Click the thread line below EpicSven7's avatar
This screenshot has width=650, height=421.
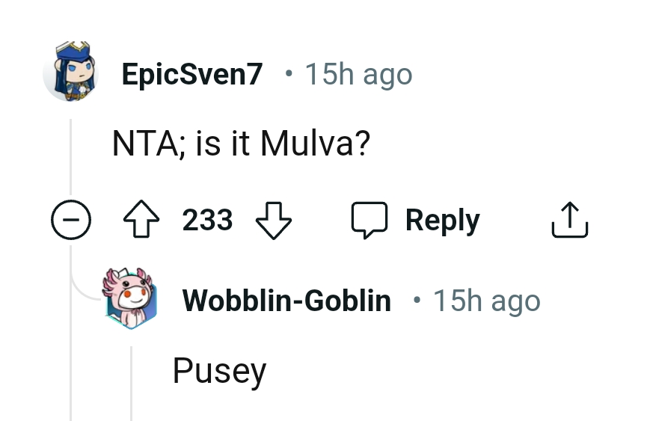click(71, 157)
